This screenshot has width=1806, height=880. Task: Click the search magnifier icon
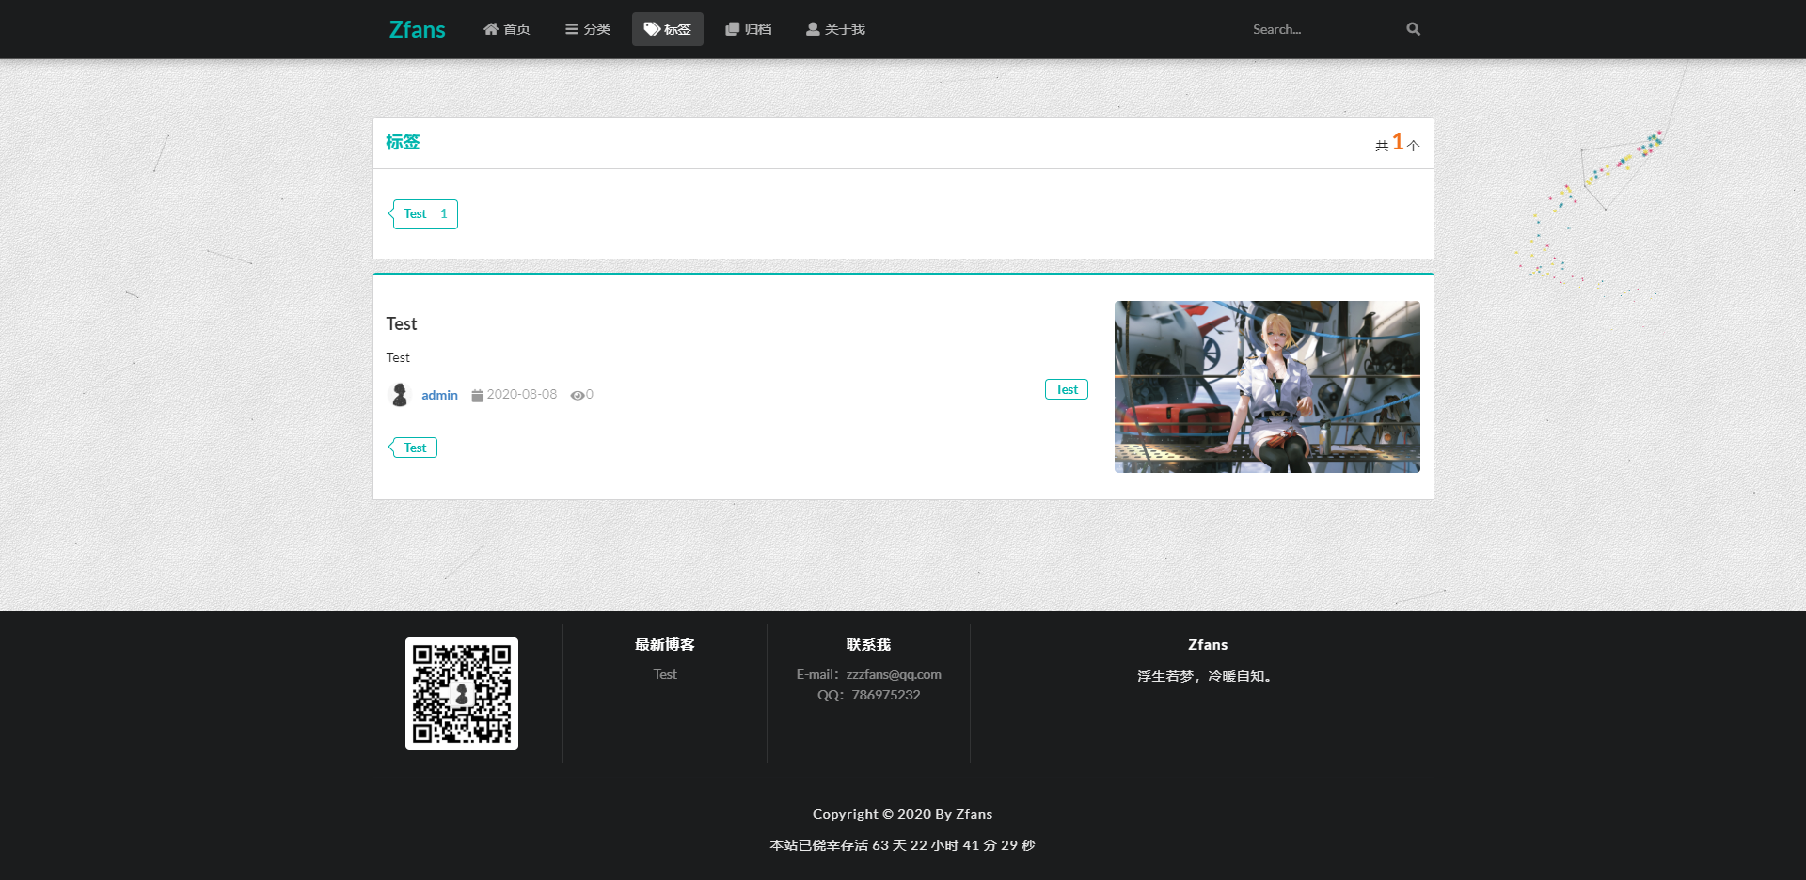[1413, 29]
